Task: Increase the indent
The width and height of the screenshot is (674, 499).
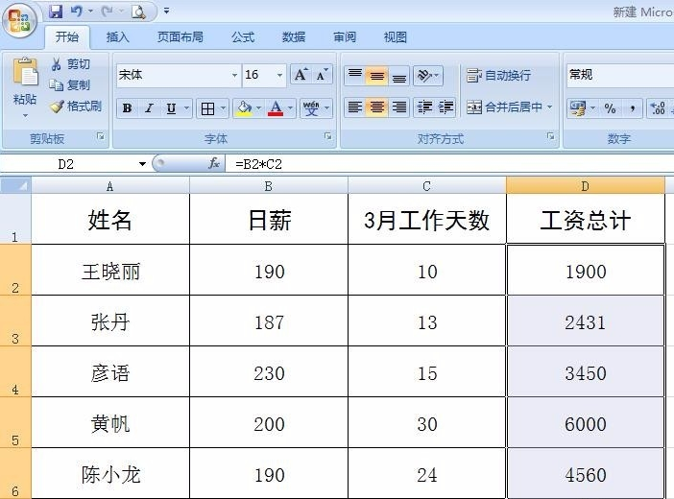Action: (445, 107)
